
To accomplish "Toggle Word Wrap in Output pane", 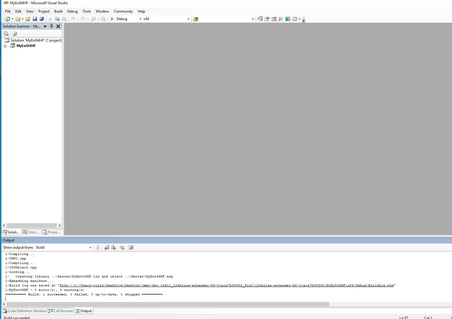I will point(131,247).
